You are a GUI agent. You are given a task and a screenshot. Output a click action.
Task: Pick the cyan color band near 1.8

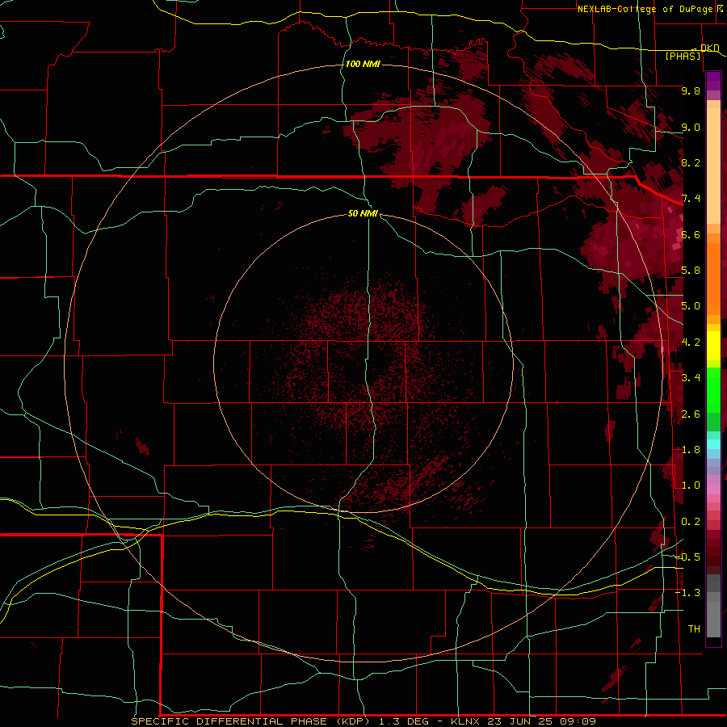713,444
